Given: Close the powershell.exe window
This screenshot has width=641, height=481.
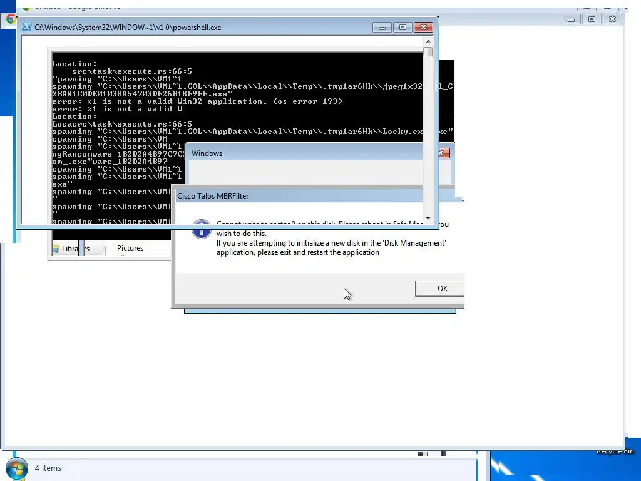Looking at the screenshot, I should click(423, 28).
